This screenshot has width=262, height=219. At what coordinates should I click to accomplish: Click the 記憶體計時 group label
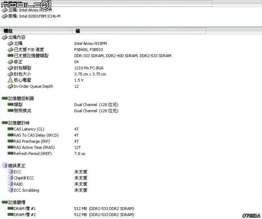click(19, 123)
